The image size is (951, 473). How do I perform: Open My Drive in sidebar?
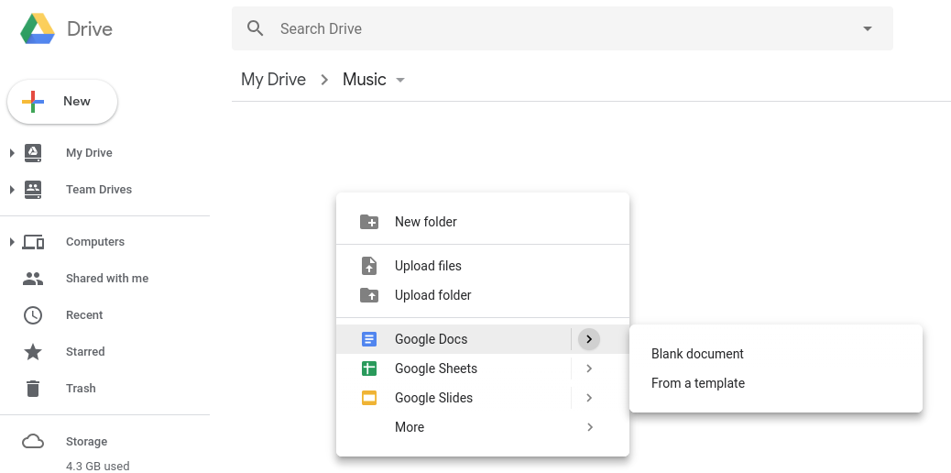[x=89, y=153]
